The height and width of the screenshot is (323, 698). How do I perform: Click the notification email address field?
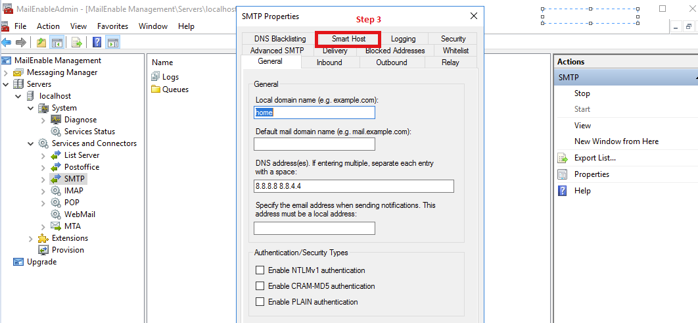(x=314, y=228)
